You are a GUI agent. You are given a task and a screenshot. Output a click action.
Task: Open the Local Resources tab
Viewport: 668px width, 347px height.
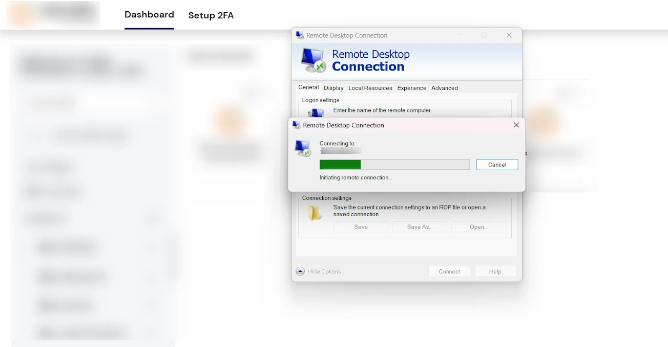coord(370,88)
